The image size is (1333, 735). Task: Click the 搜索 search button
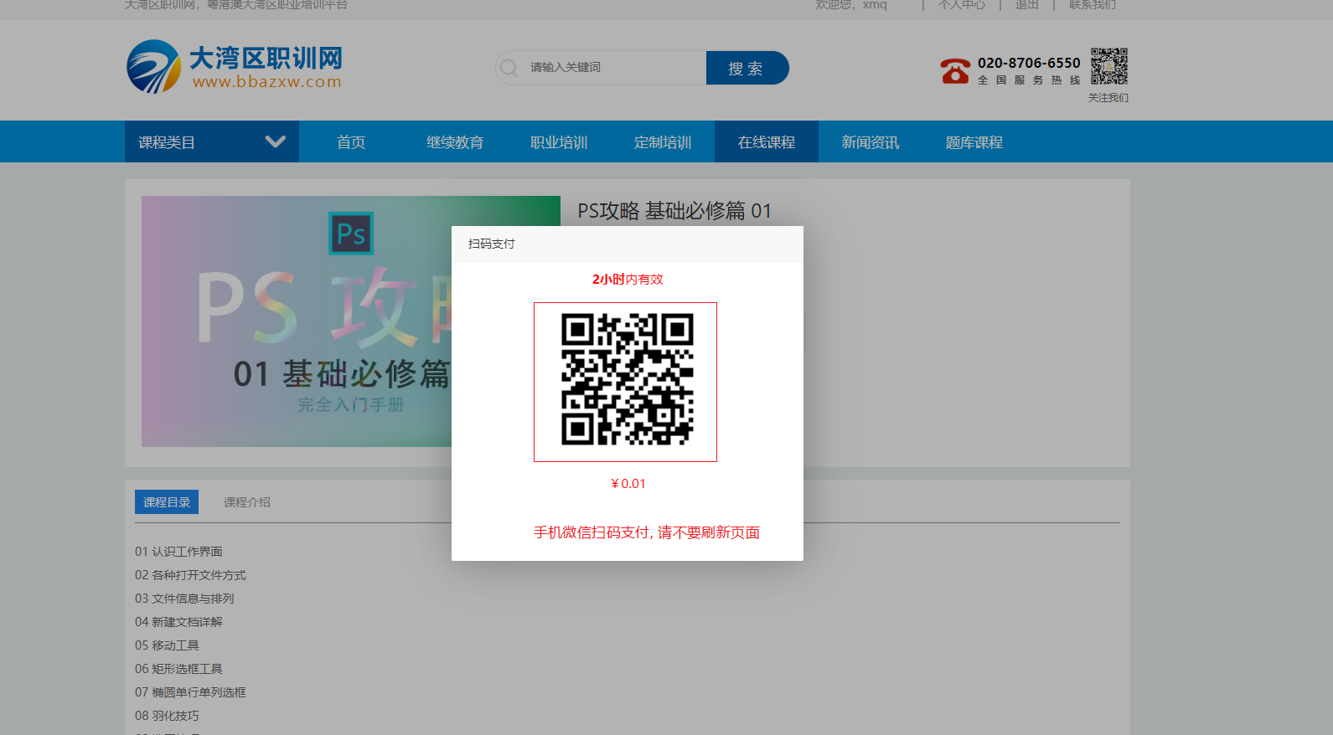coord(747,68)
